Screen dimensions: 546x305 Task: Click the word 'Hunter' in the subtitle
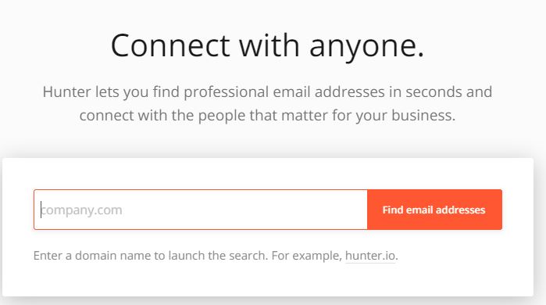(67, 92)
